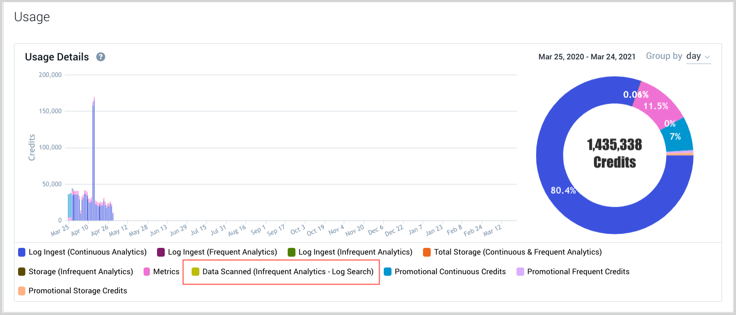Viewport: 736px width, 315px height.
Task: Click the 80.4% donut chart segment
Action: [x=563, y=190]
